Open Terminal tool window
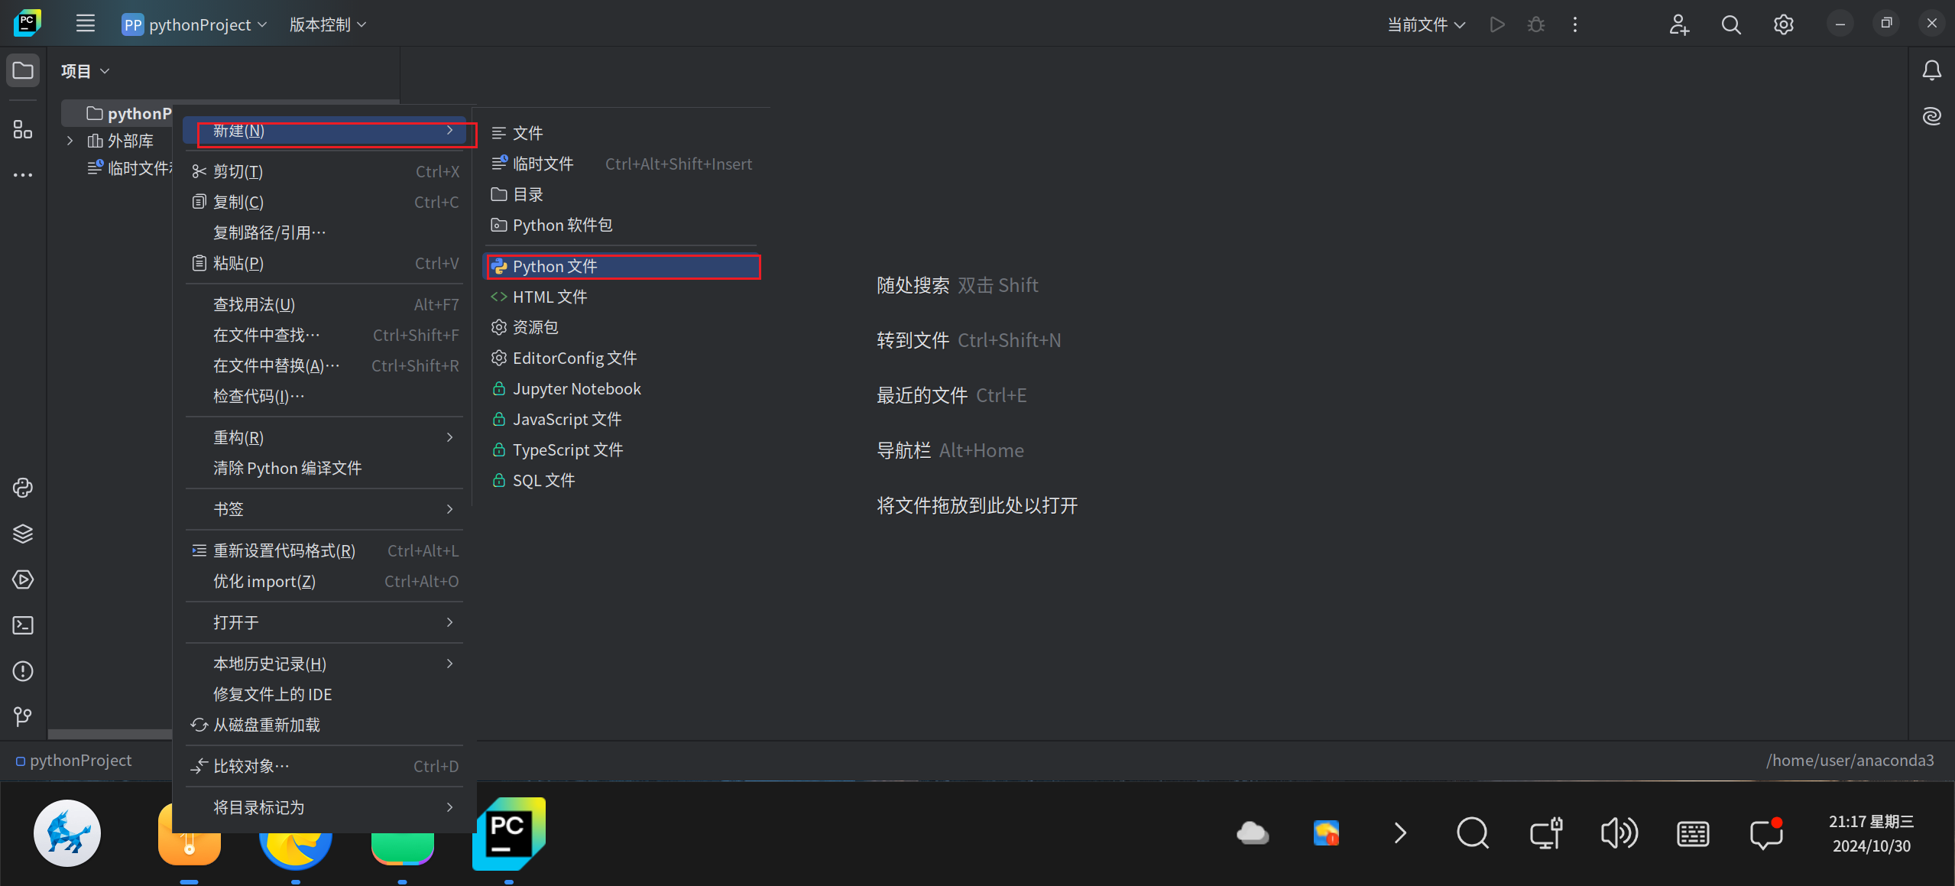The height and width of the screenshot is (886, 1955). click(23, 625)
